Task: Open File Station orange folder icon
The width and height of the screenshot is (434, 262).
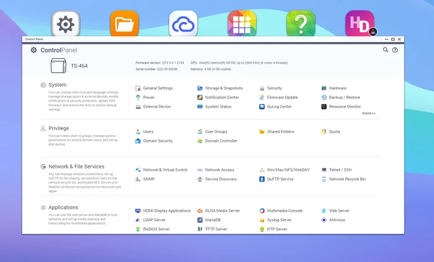Action: [124, 24]
